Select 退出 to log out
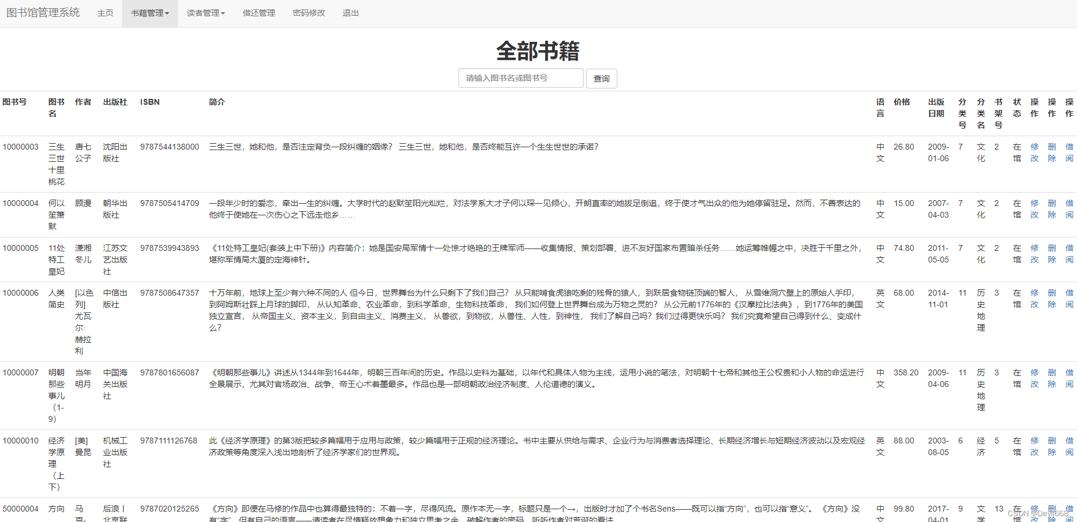Screen dimensions: 1077x522 pyautogui.click(x=351, y=13)
